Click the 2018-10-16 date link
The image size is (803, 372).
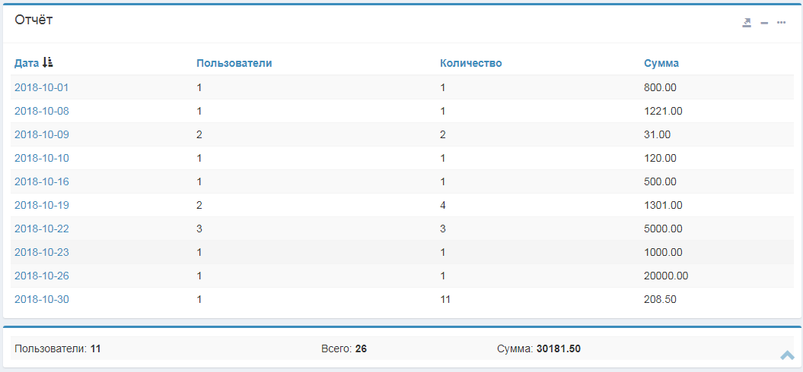tap(42, 181)
